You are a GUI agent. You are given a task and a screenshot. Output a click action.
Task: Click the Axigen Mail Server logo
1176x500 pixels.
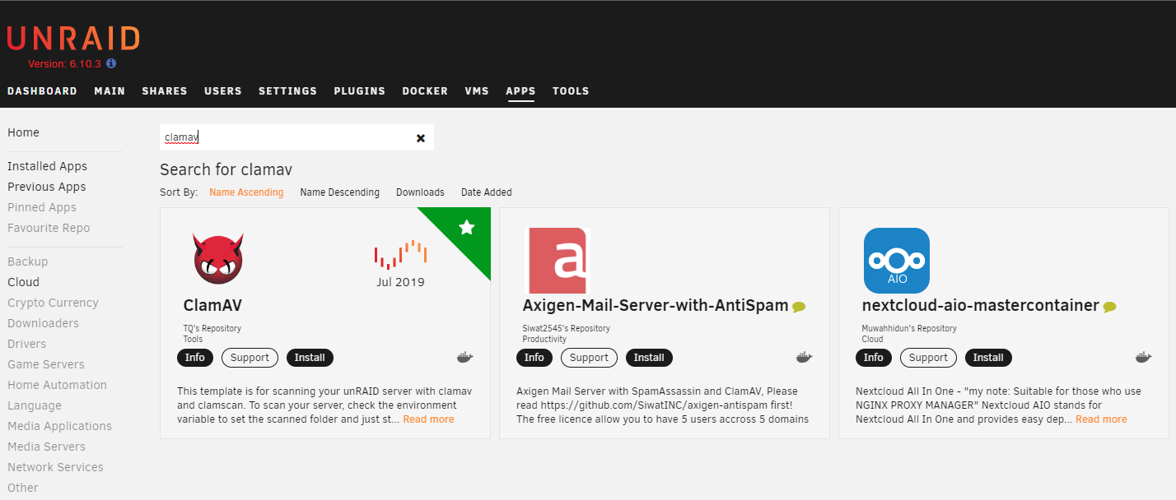pyautogui.click(x=558, y=261)
